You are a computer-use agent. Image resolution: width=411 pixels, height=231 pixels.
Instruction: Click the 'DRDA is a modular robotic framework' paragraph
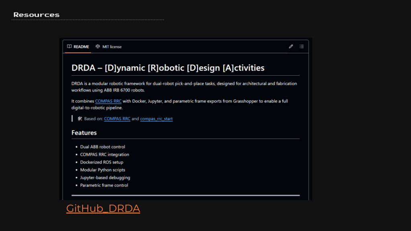tap(184, 87)
